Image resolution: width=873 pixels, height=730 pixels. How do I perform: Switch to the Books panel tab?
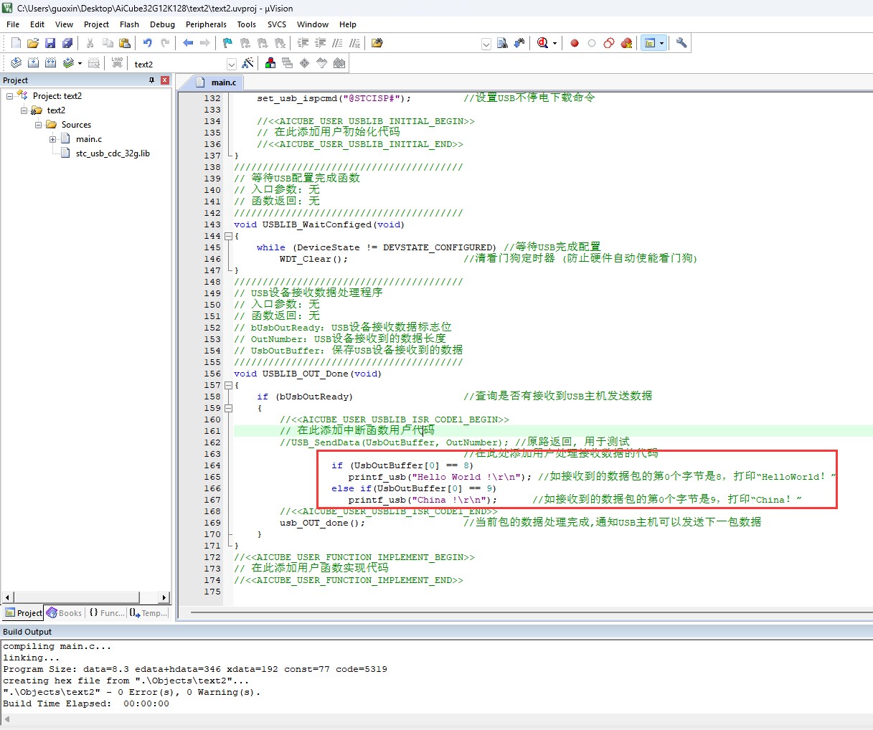pos(65,613)
